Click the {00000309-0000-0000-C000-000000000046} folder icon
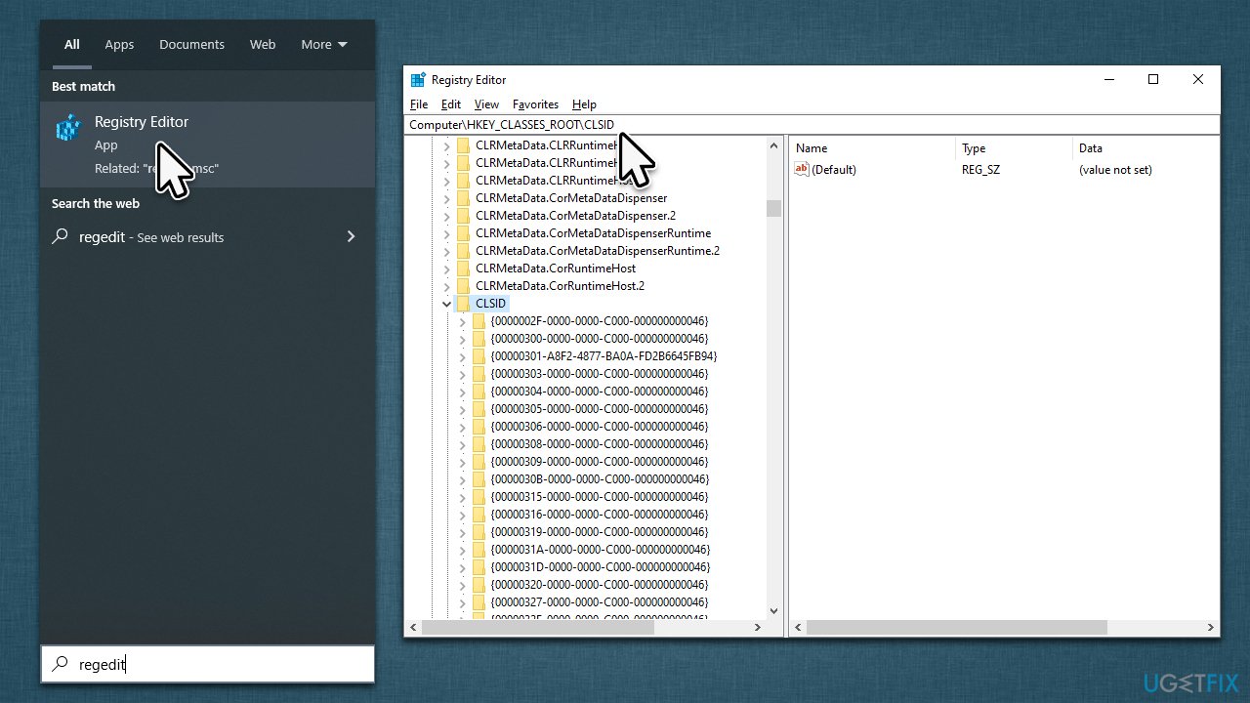The image size is (1250, 703). coord(479,462)
